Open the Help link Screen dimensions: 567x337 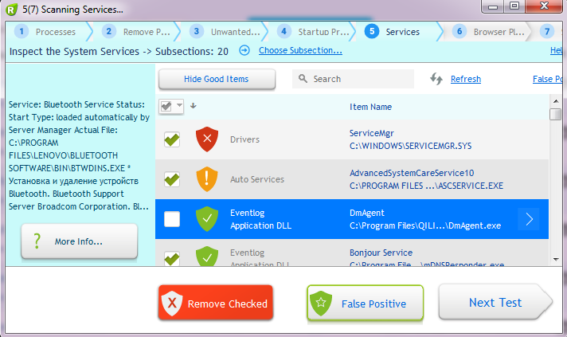(556, 51)
